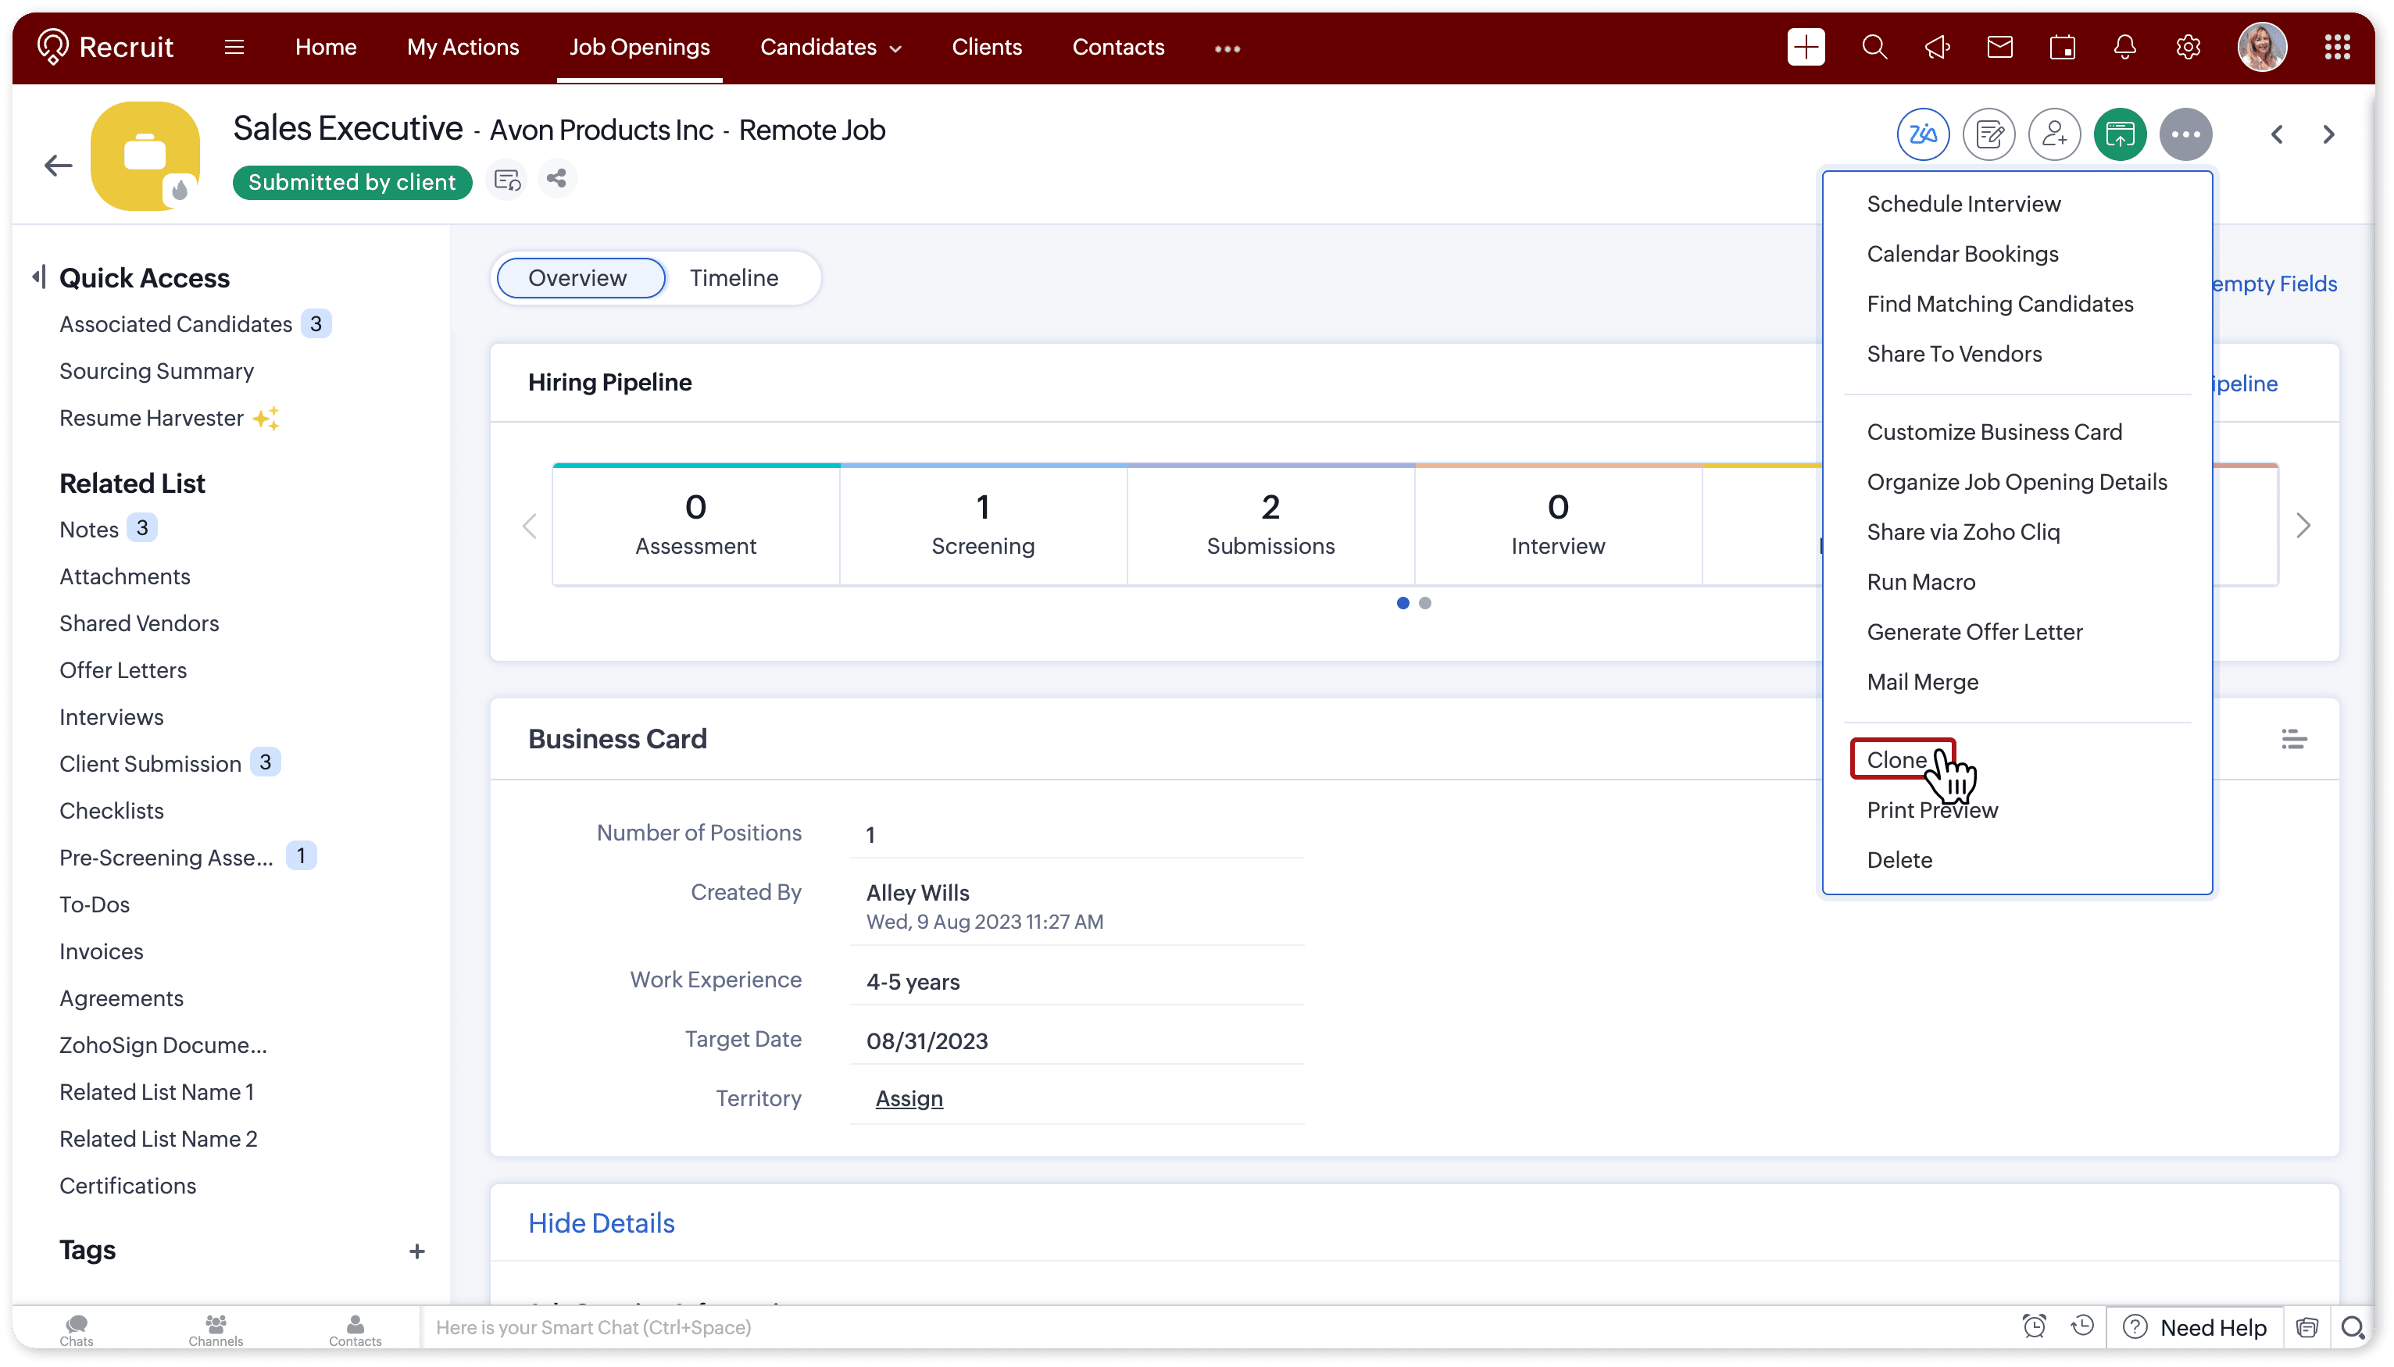Select the Overview toggle
The width and height of the screenshot is (2394, 1367).
click(x=578, y=278)
